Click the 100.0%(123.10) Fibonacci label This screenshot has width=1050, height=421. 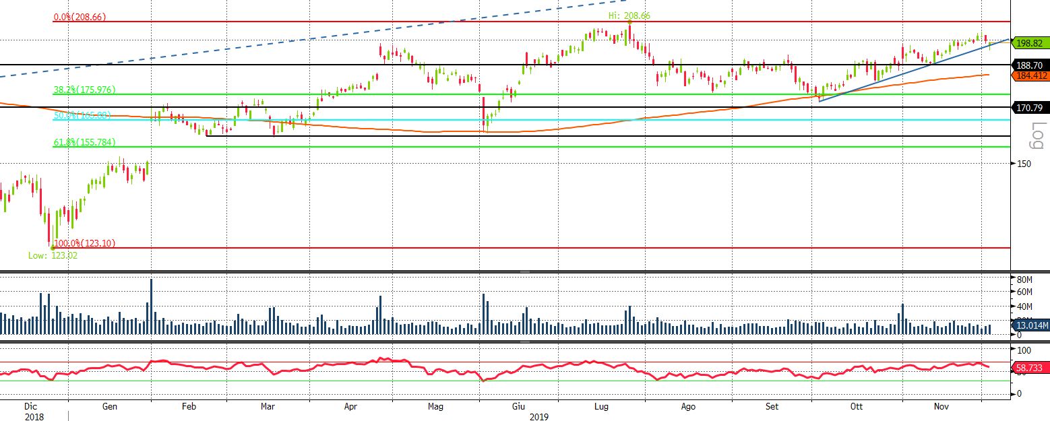click(x=84, y=243)
